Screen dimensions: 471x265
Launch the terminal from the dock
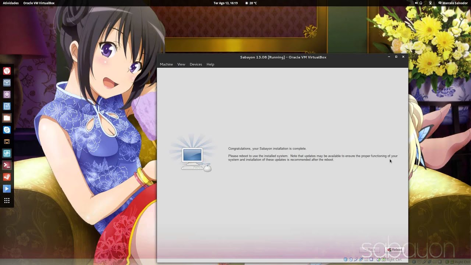[x=7, y=165]
